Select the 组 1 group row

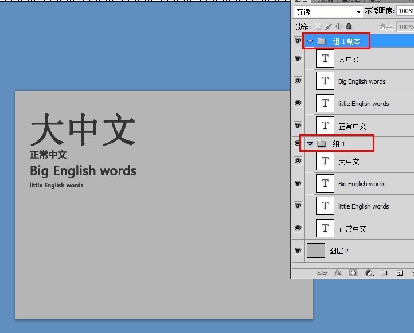pyautogui.click(x=360, y=143)
